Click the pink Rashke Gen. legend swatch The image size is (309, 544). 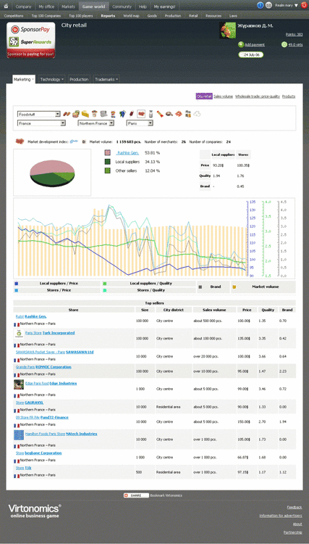click(x=108, y=152)
